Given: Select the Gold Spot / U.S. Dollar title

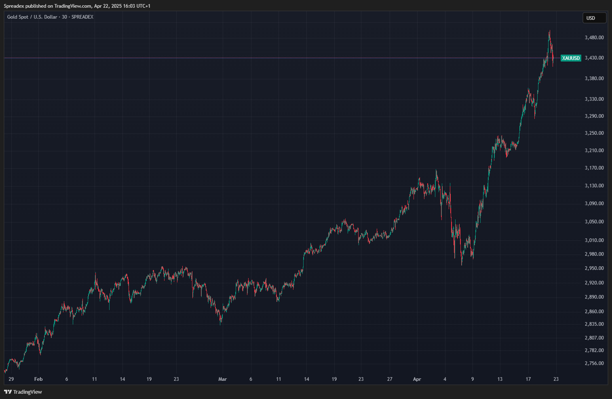Looking at the screenshot, I should pyautogui.click(x=50, y=17).
